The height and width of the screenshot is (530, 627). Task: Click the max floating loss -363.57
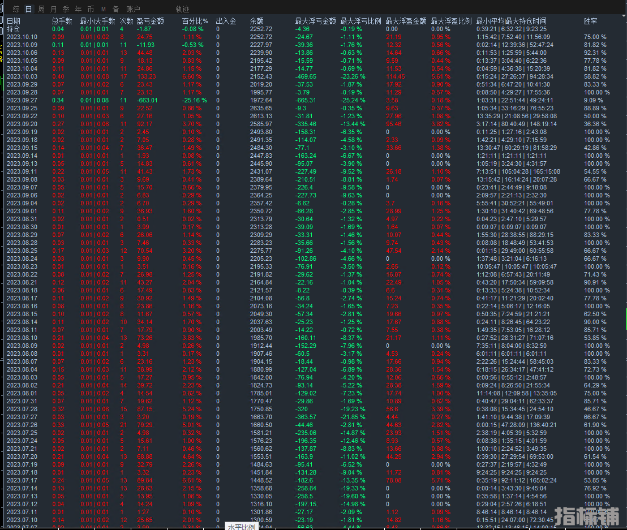[x=306, y=417]
